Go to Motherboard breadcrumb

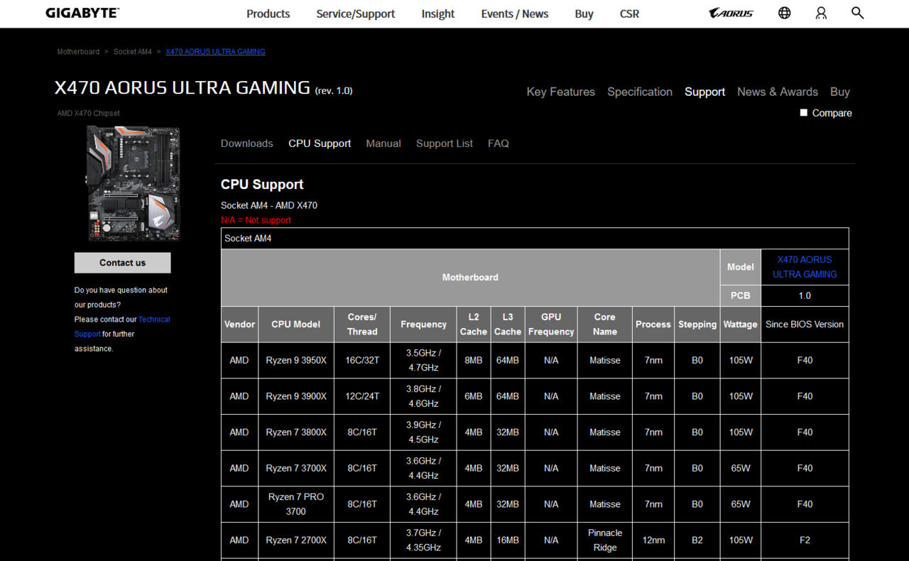pos(78,52)
